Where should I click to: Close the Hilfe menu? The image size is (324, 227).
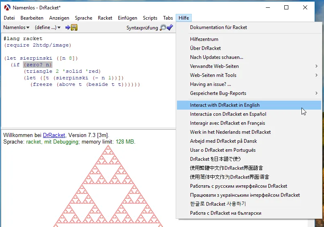tap(184, 18)
